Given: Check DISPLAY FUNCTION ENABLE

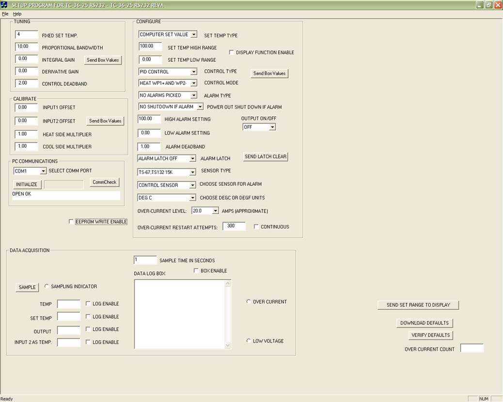Looking at the screenshot, I should point(232,52).
